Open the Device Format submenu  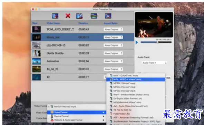77,116
